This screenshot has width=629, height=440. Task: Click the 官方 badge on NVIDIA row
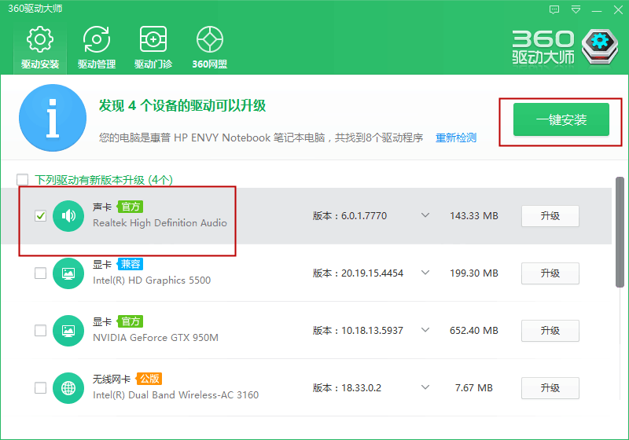coord(131,321)
